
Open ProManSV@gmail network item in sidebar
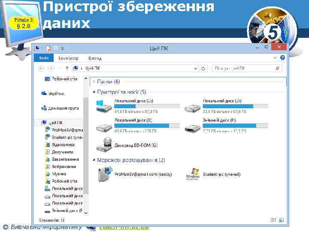(x=64, y=130)
